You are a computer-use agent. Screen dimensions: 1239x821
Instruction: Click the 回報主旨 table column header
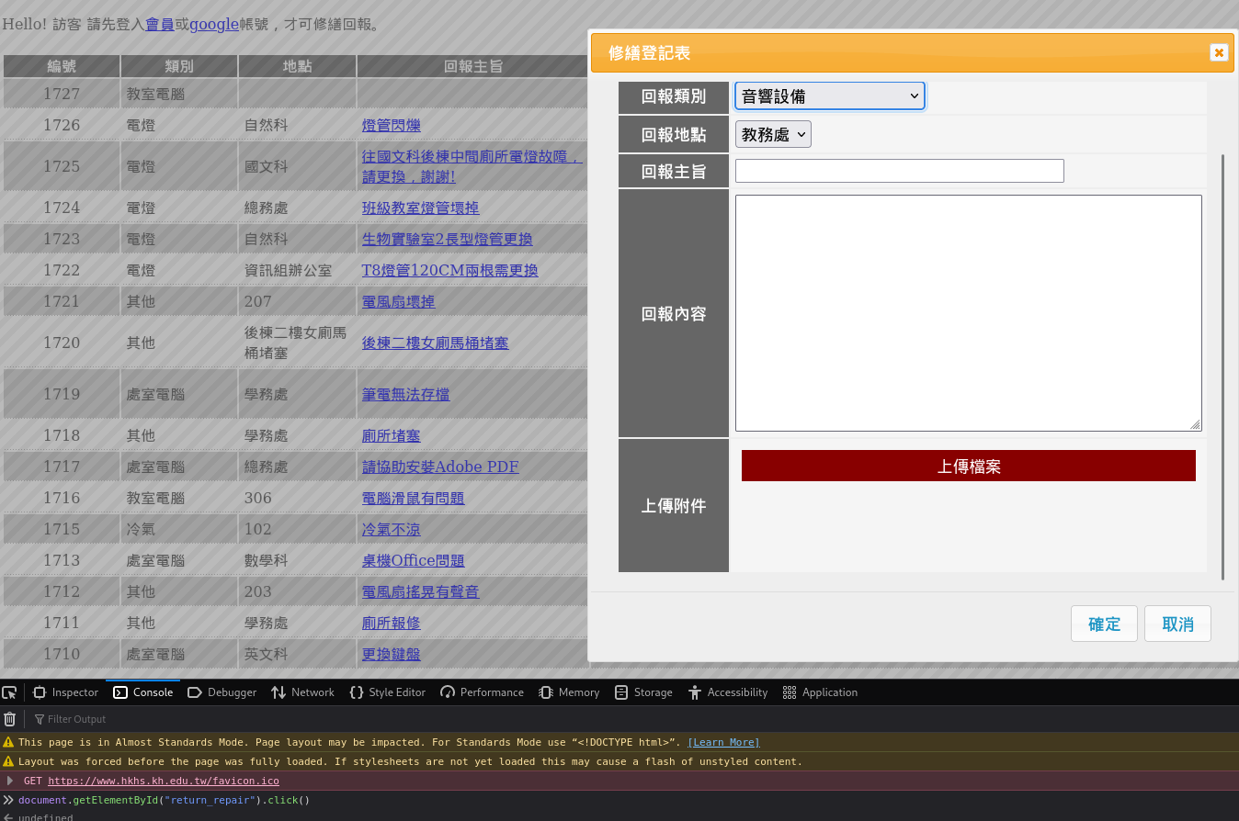click(x=472, y=66)
